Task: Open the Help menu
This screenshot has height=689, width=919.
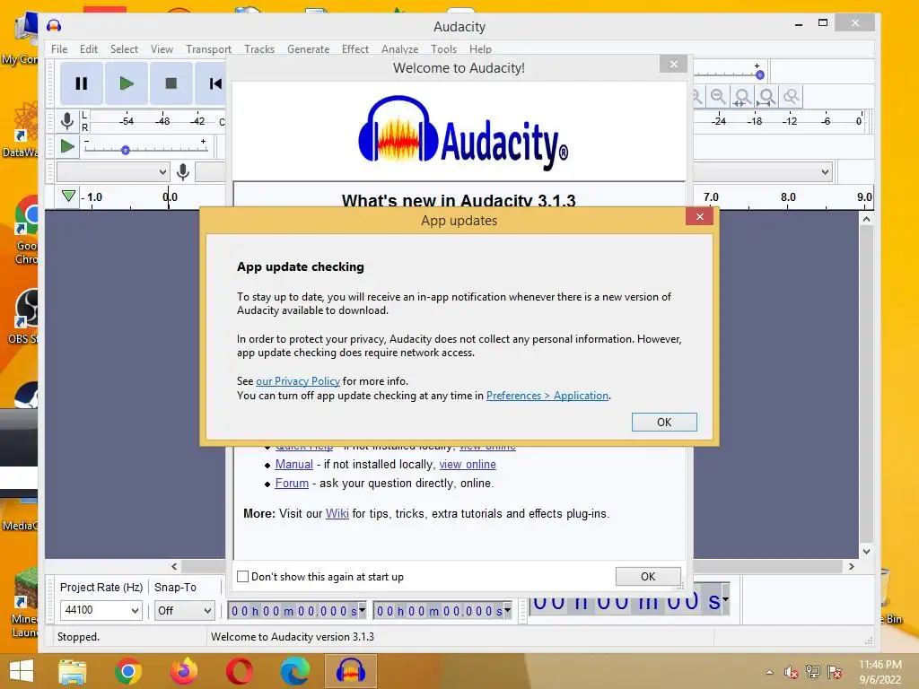Action: click(x=480, y=49)
